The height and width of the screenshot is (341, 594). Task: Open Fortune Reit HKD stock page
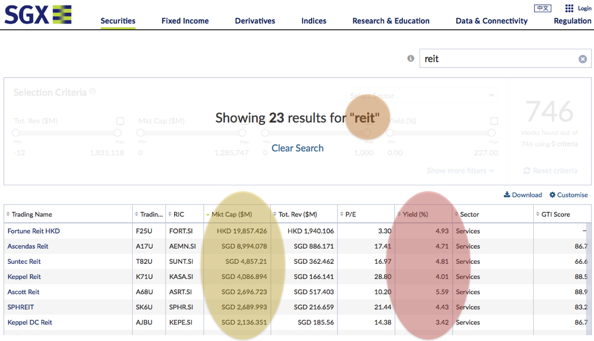click(34, 231)
